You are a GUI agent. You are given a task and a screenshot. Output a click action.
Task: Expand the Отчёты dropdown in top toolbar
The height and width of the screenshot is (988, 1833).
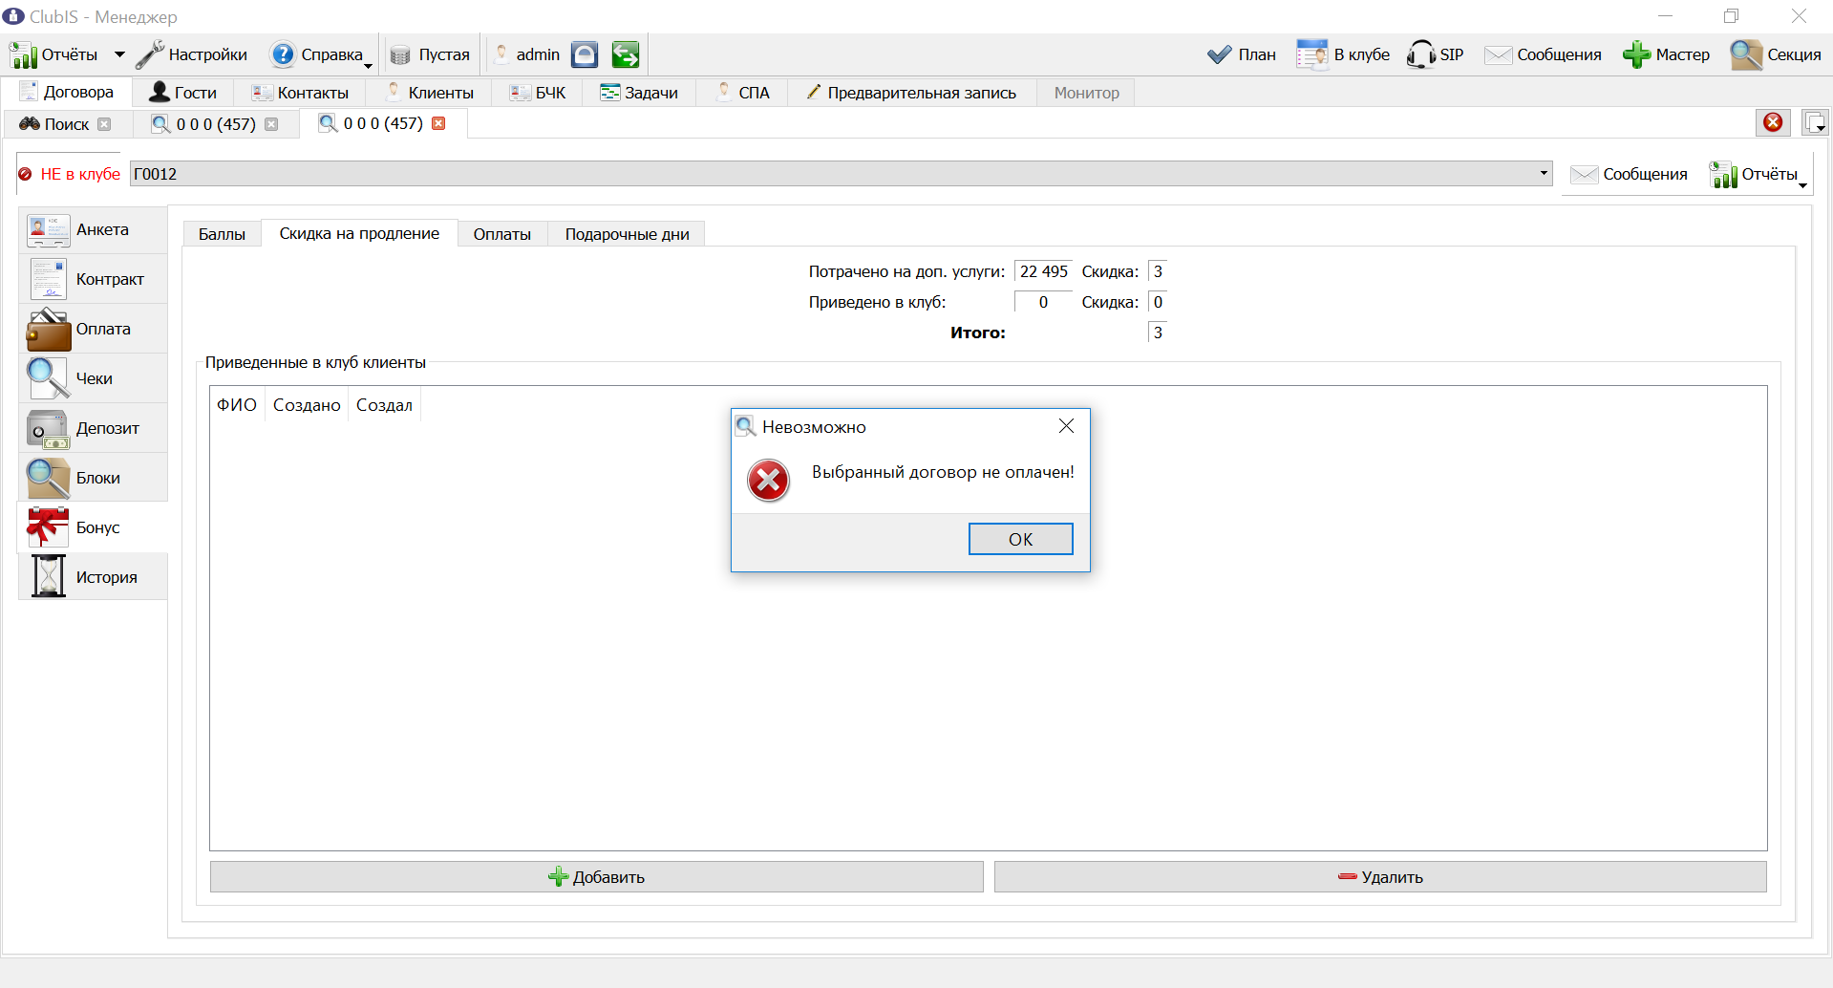click(x=119, y=54)
